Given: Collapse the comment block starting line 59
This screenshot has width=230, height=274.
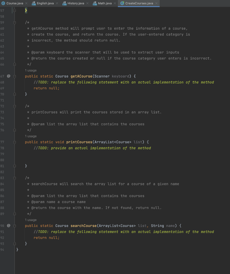Looking at the screenshot, I should (15, 22).
